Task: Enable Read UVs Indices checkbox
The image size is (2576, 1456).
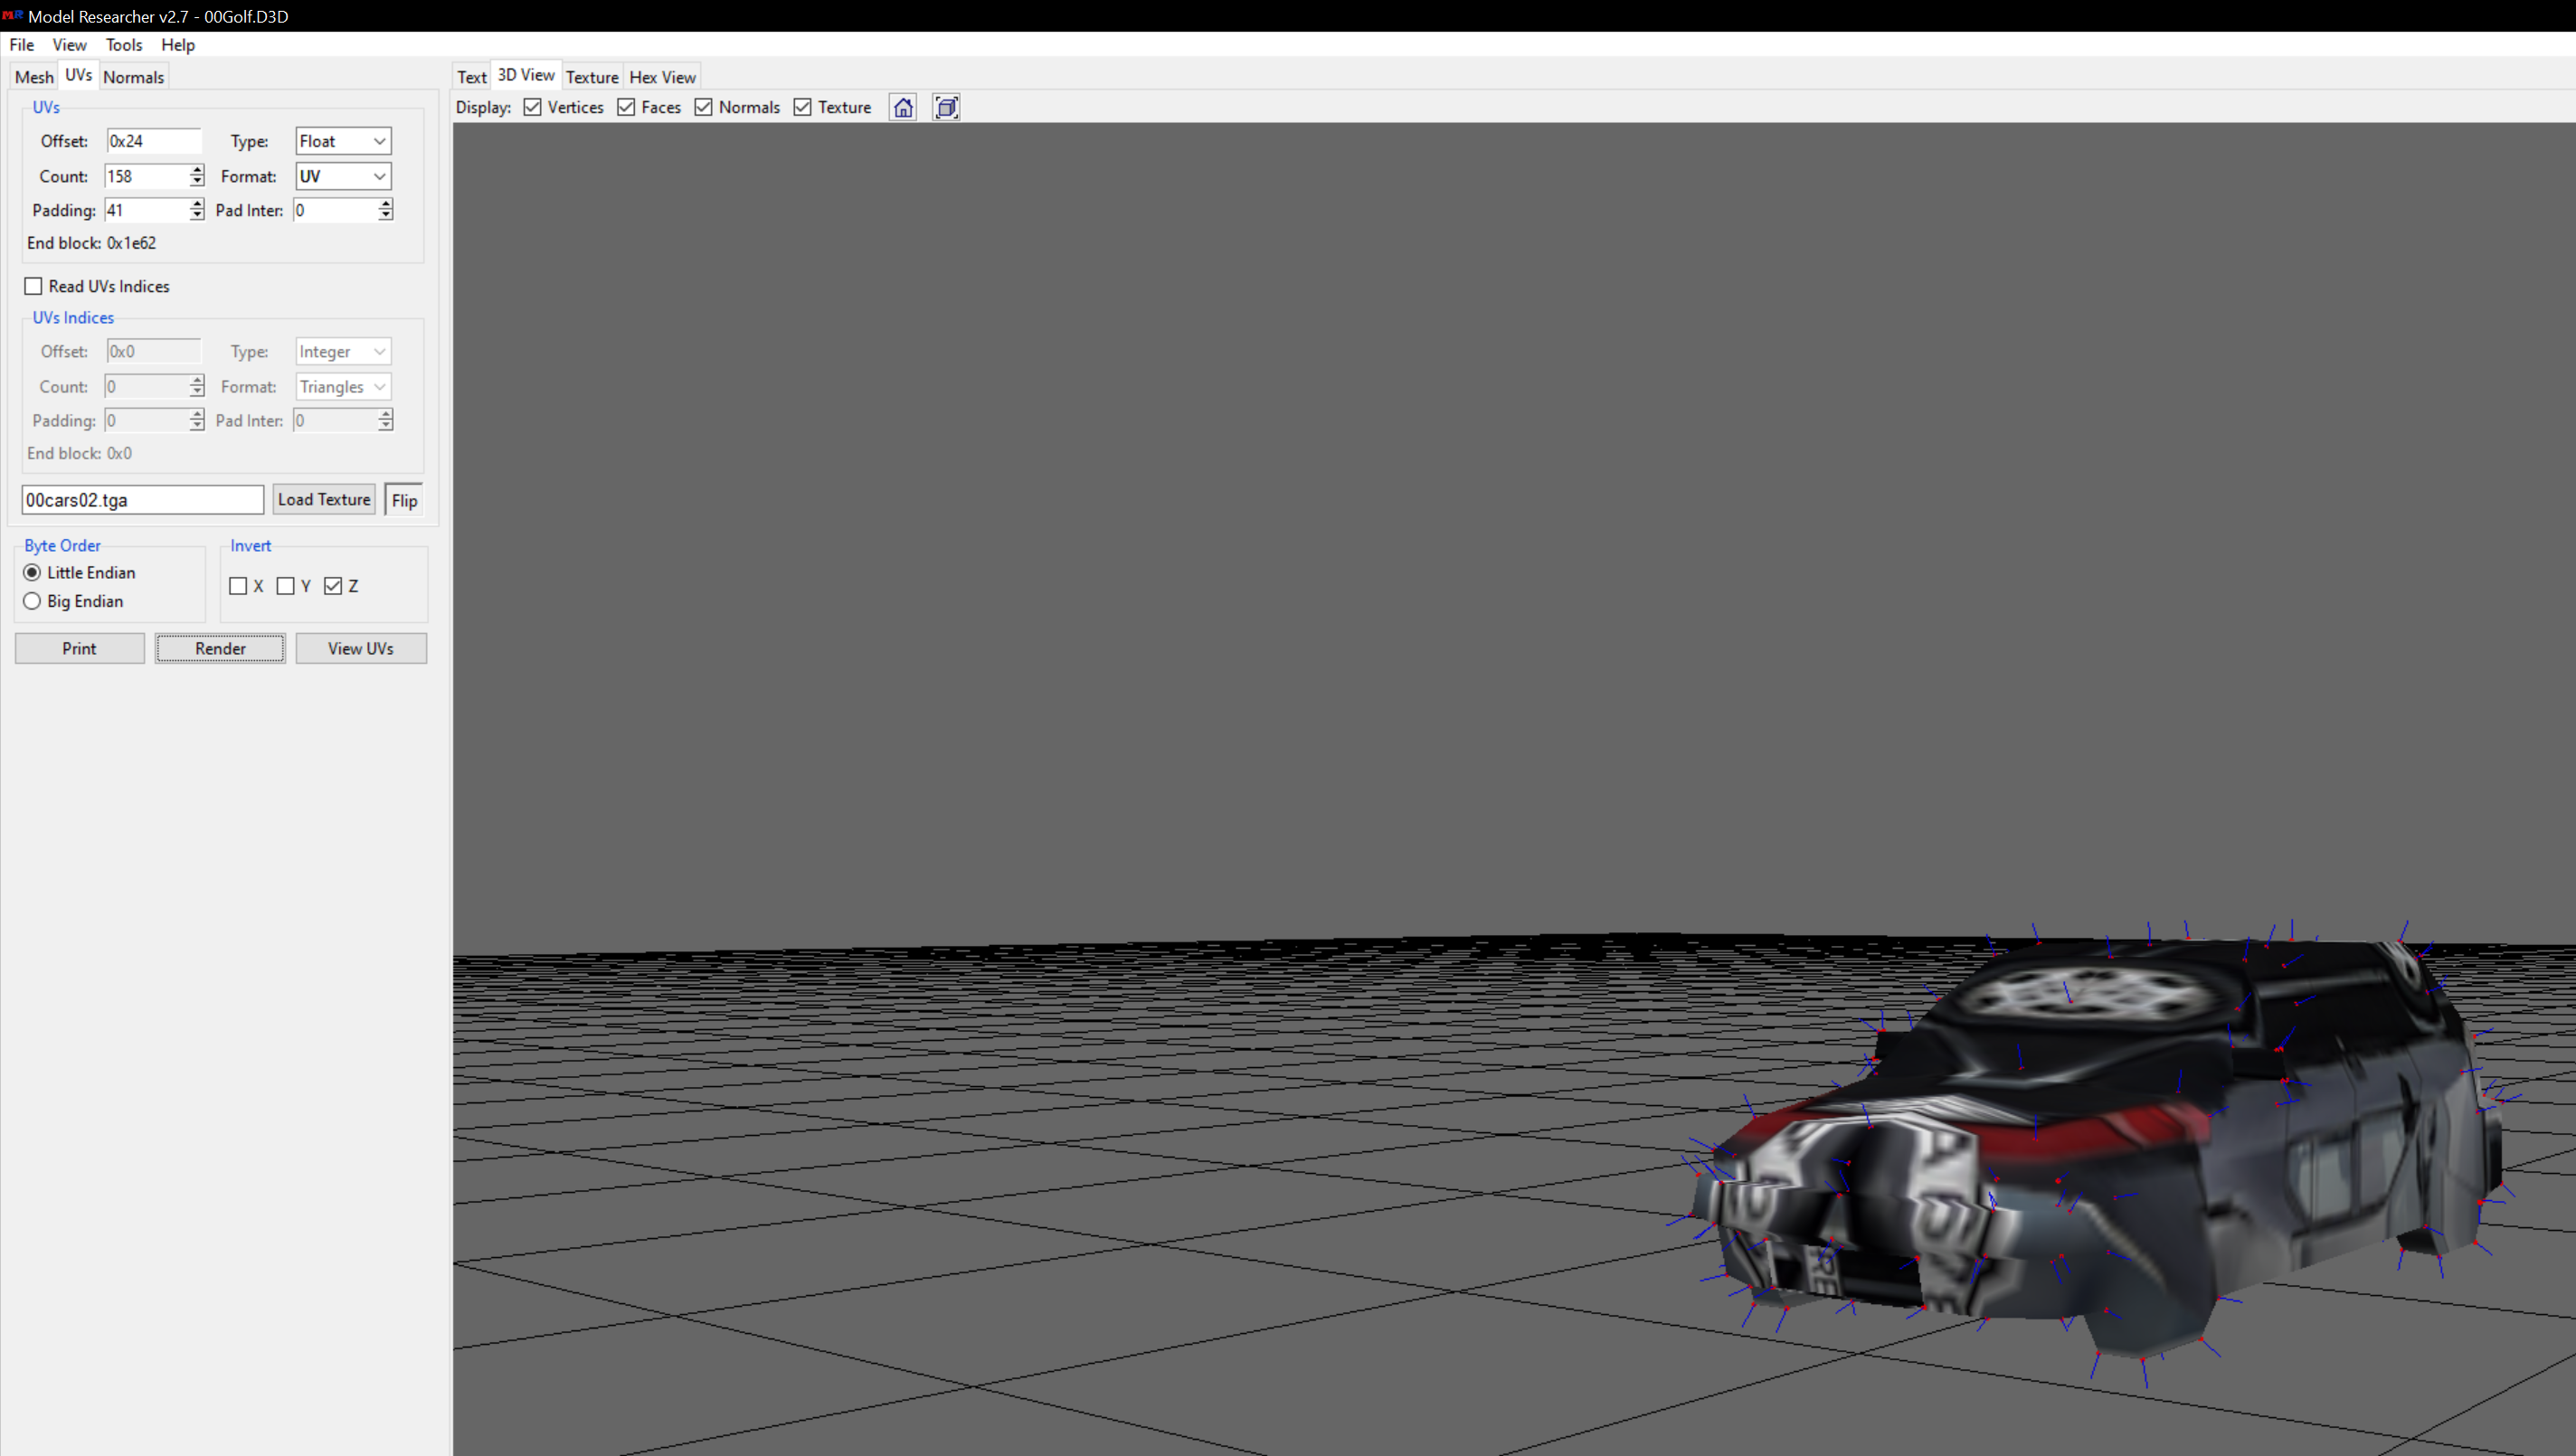Action: tap(34, 286)
